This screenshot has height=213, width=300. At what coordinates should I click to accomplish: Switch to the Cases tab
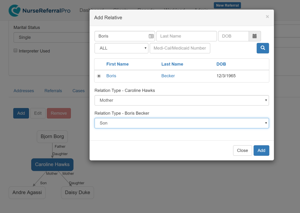(78, 90)
